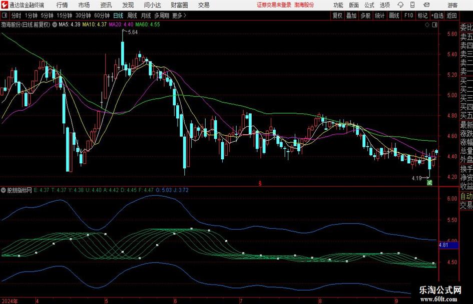
Task: Open the 版面 menu
Action: pos(353,5)
